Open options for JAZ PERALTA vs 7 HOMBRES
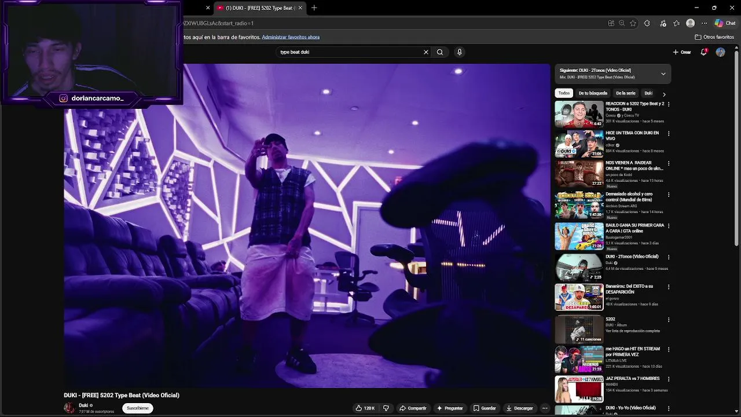The width and height of the screenshot is (741, 417). [669, 379]
